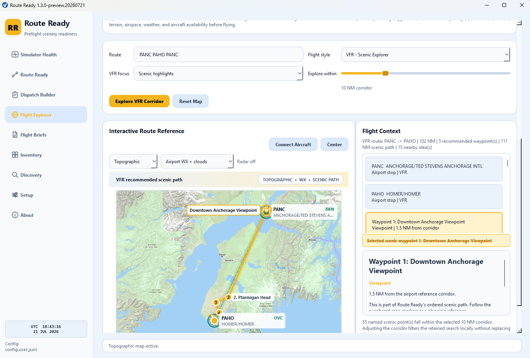Click the Dispatch Builder clipboard icon
This screenshot has width=530, height=358.
tap(15, 95)
